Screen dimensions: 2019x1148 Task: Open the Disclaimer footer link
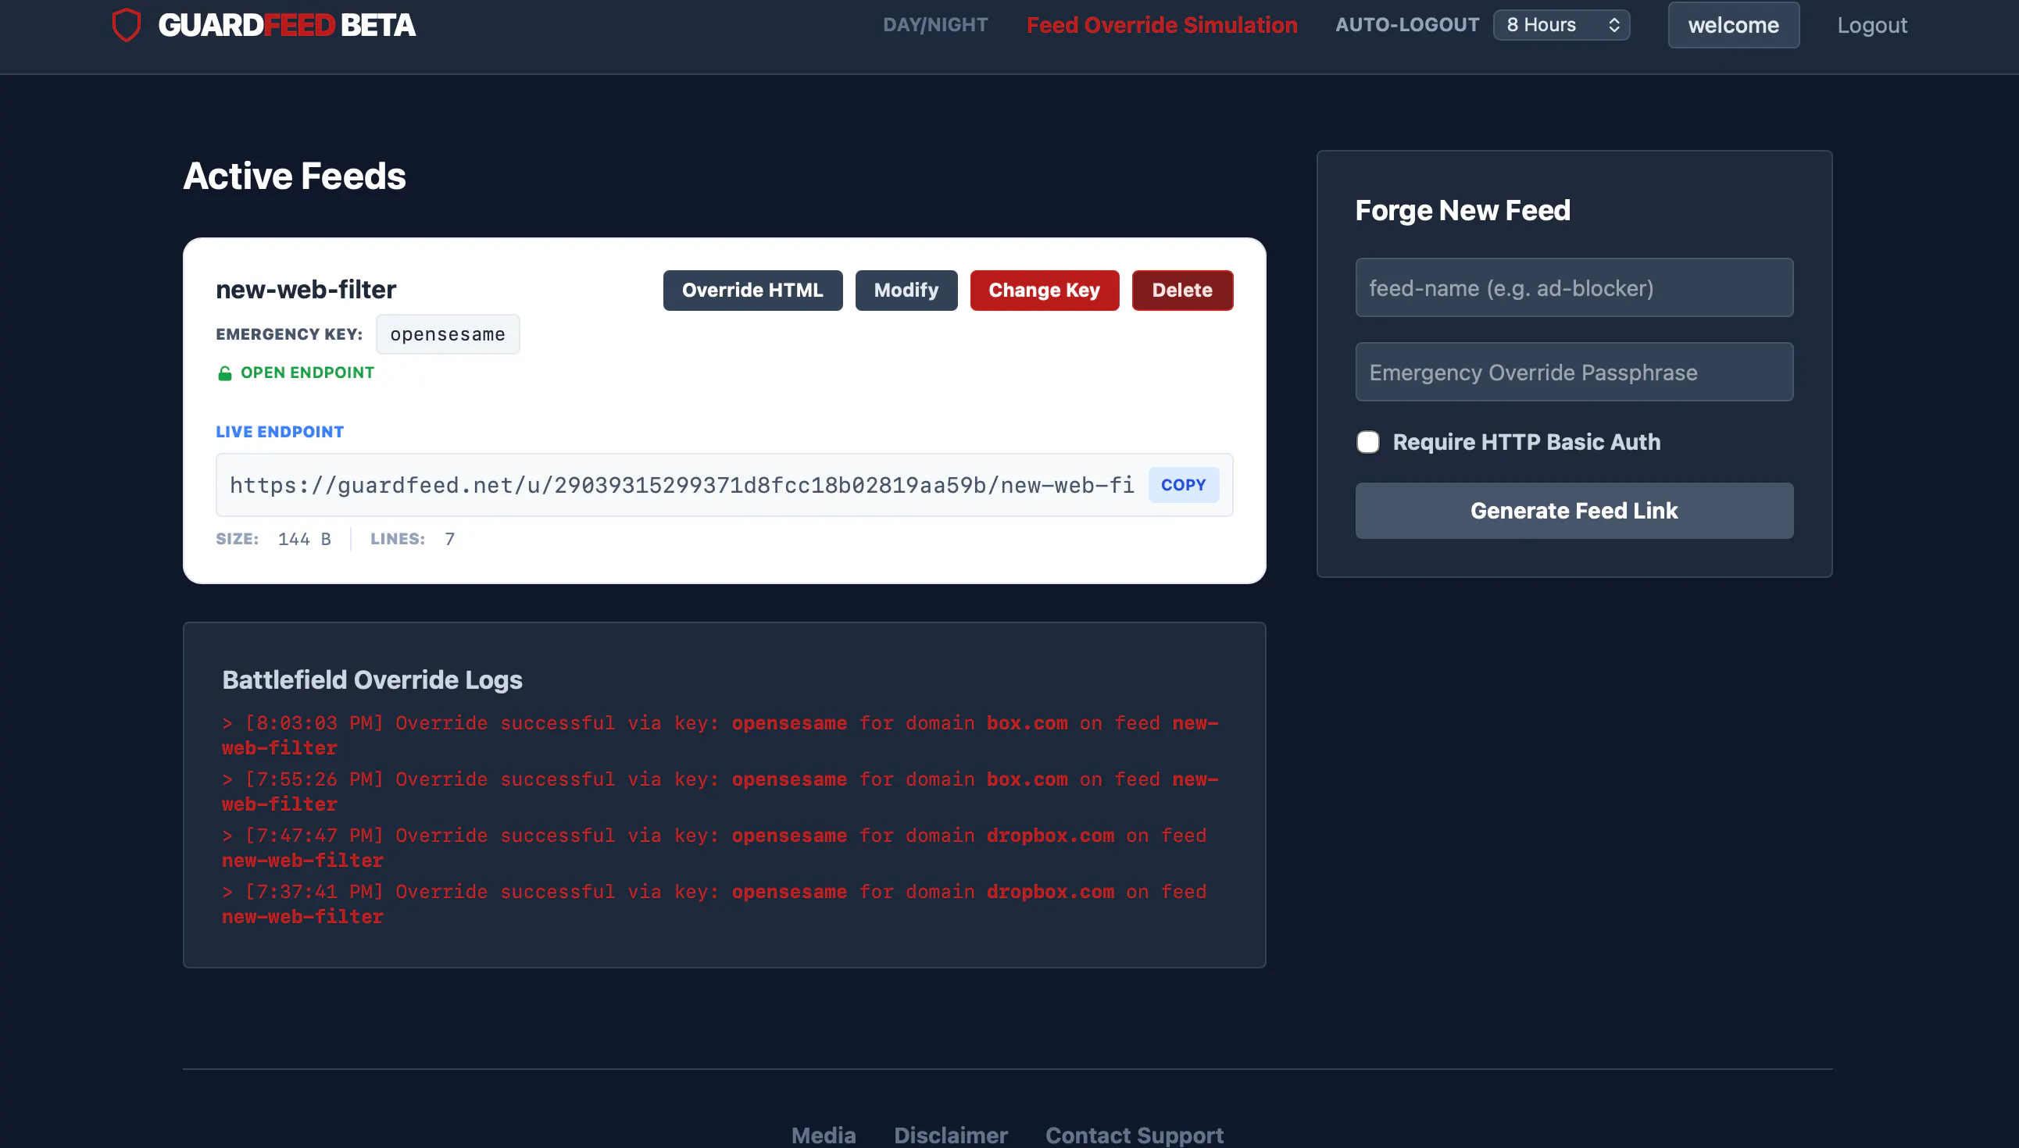pos(950,1136)
